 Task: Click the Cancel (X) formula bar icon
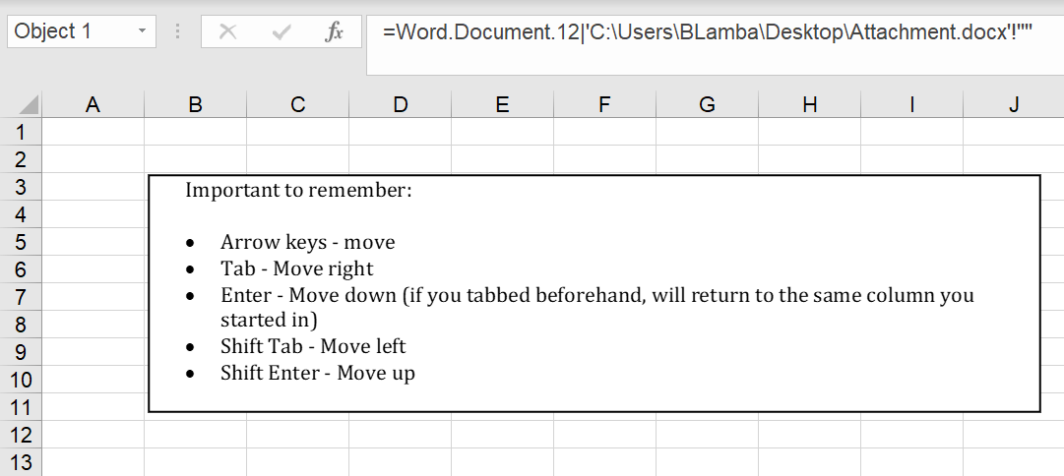point(227,32)
